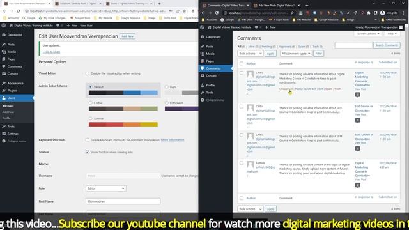Bookmark page with star in left browser
409x230 pixels.
tap(185, 11)
